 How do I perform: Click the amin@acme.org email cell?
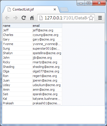pos(47,90)
